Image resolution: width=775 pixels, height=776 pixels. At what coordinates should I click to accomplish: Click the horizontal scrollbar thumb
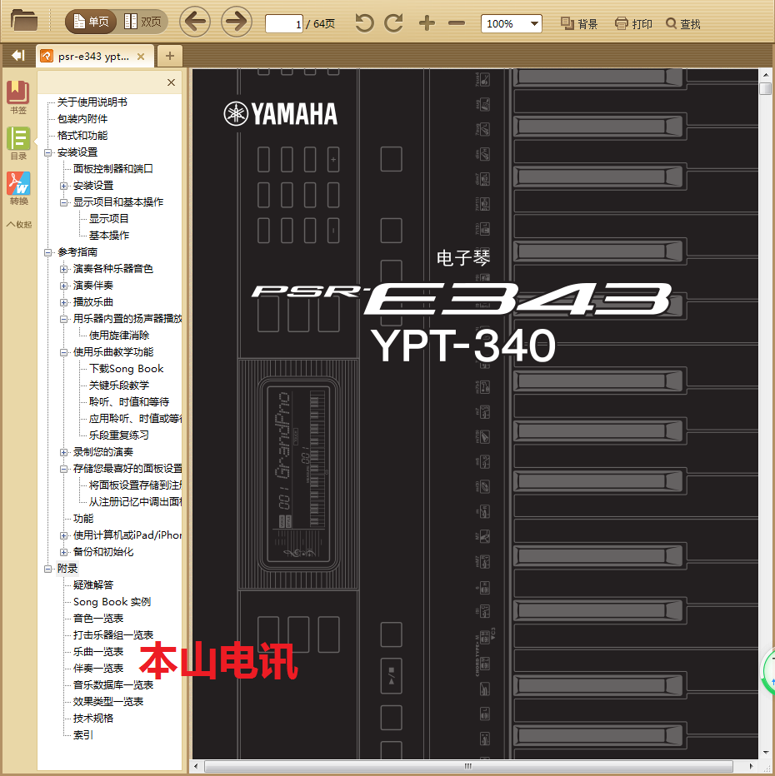(x=468, y=766)
